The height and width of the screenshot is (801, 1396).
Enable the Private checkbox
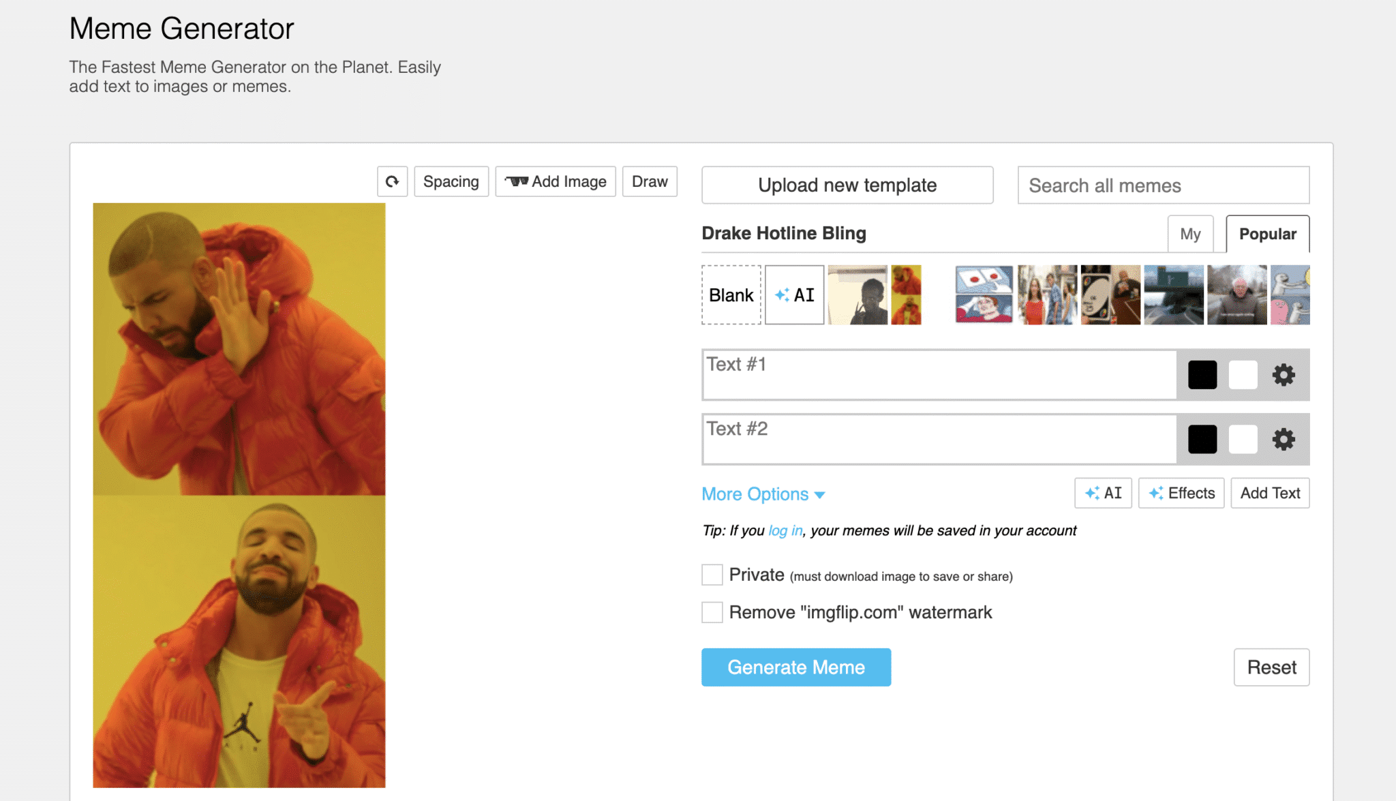click(x=712, y=575)
